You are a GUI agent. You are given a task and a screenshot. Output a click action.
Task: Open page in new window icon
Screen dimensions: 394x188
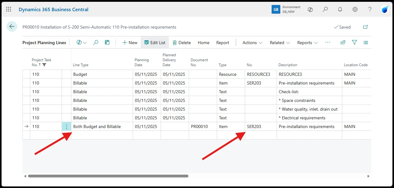366,27
